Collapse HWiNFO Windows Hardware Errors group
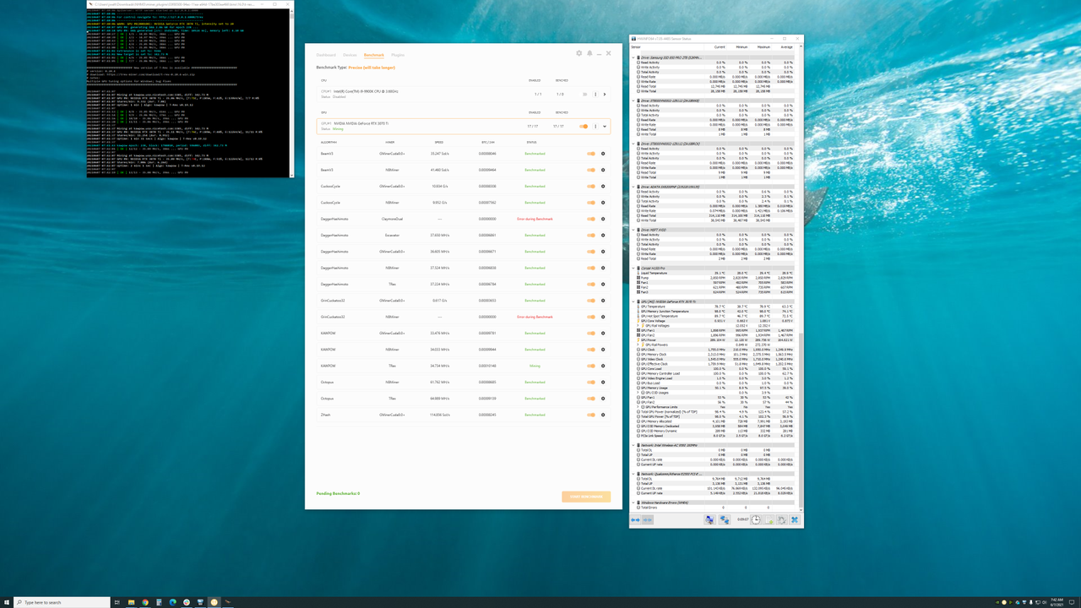 pyautogui.click(x=634, y=502)
